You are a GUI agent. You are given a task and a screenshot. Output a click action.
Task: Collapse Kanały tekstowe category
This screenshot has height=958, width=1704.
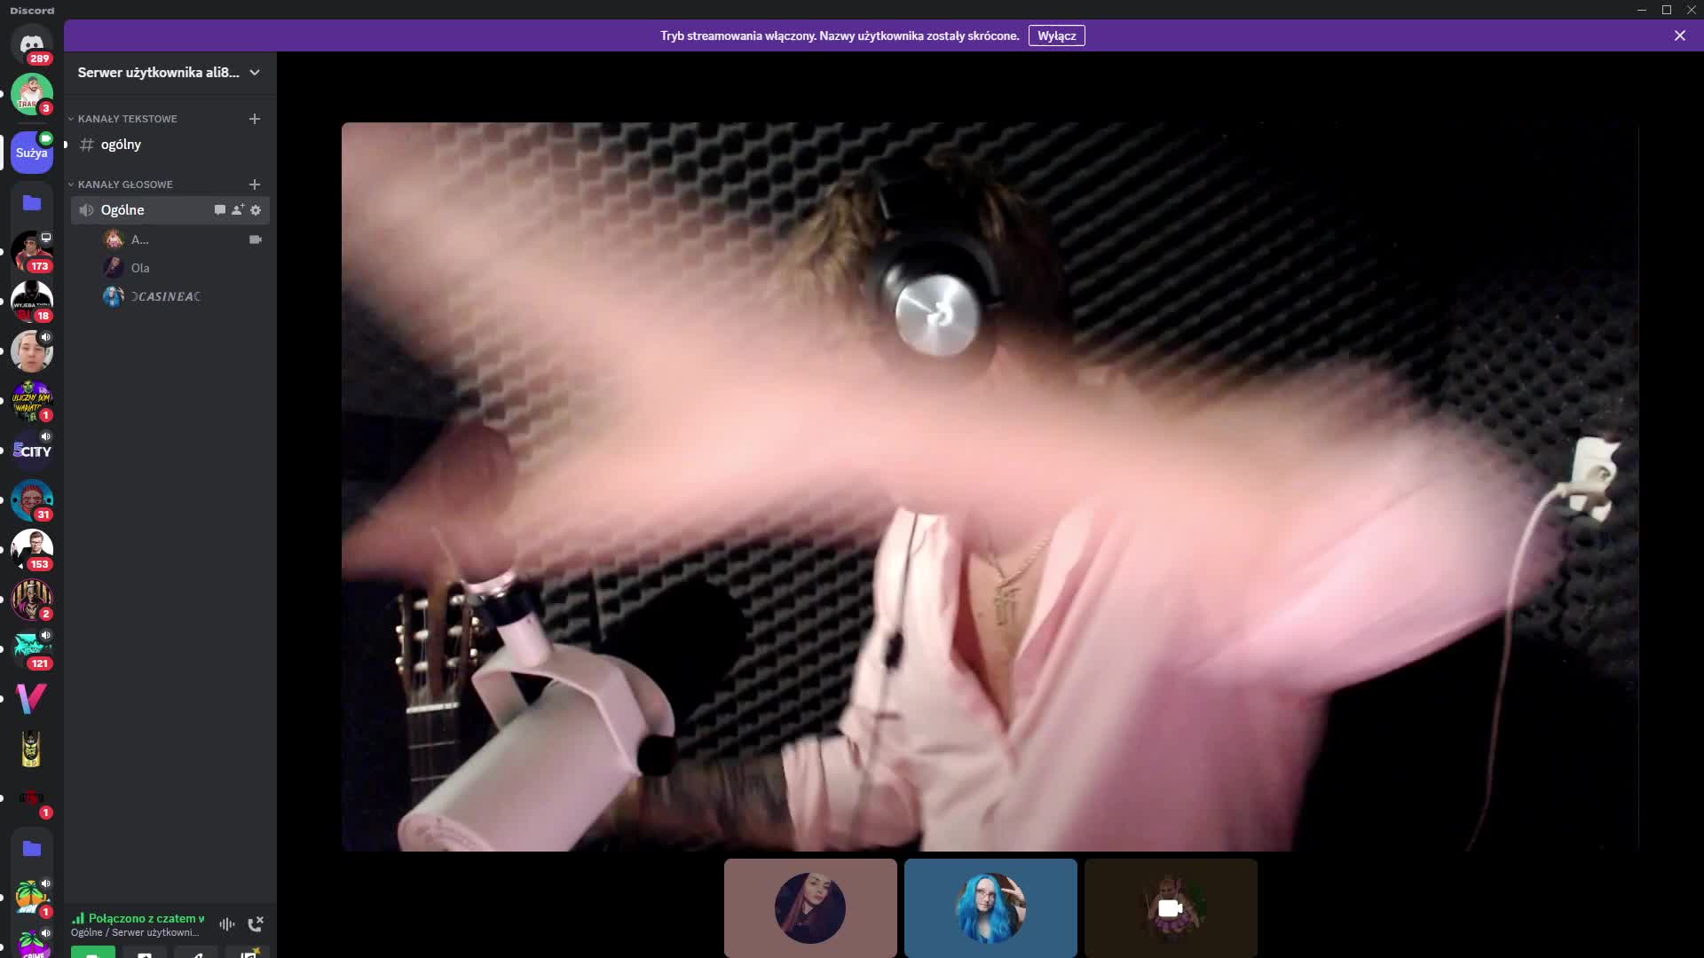click(127, 119)
